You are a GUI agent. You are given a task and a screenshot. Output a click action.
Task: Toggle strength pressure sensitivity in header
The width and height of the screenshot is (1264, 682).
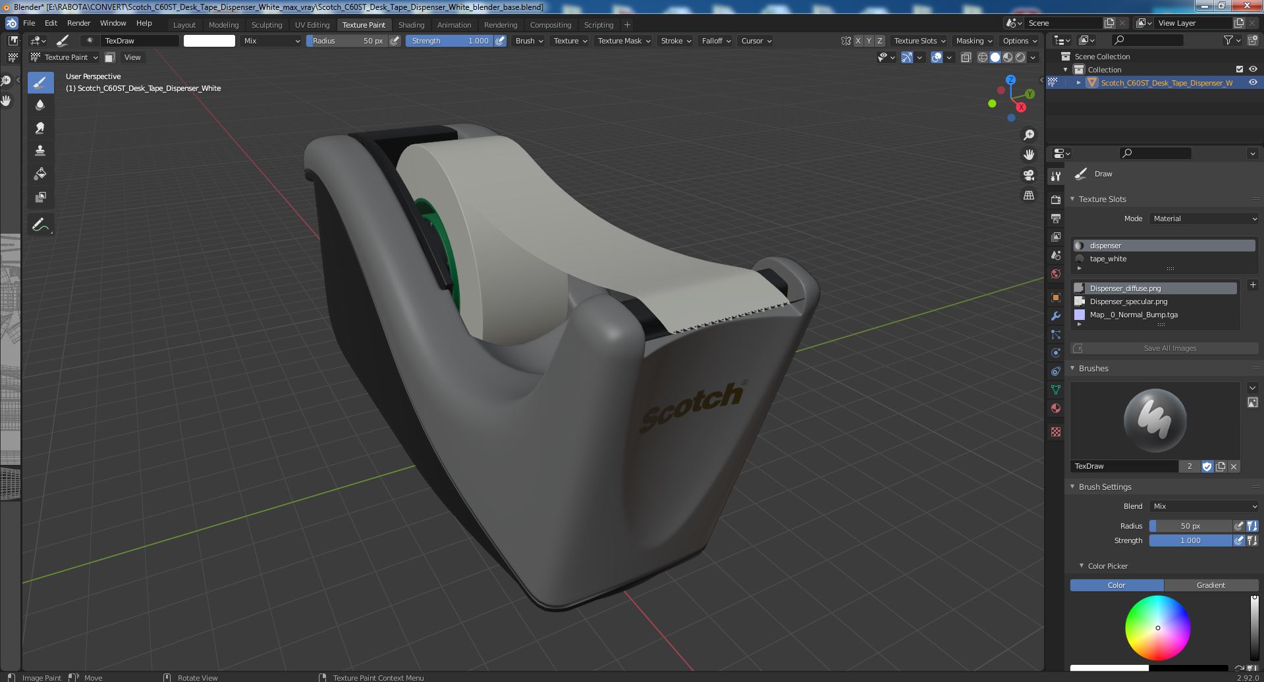click(x=501, y=41)
